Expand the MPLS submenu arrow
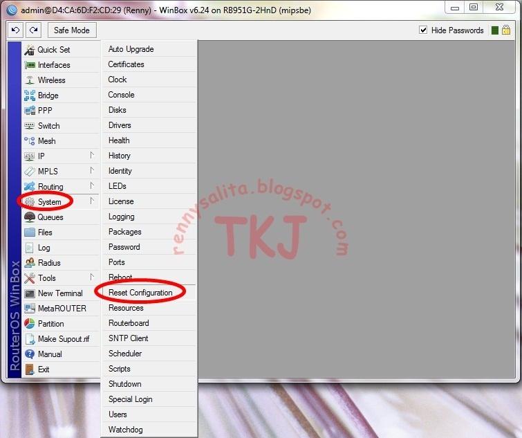This screenshot has width=522, height=438. (92, 171)
